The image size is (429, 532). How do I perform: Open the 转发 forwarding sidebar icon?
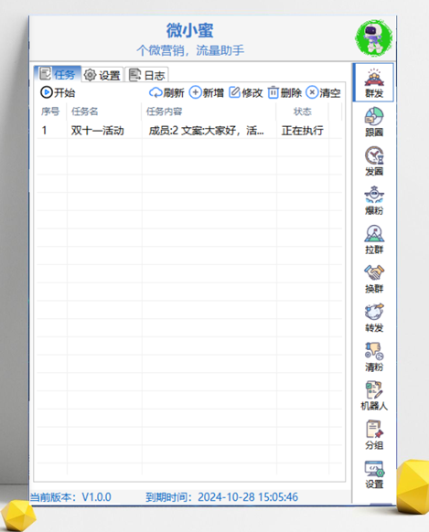click(374, 318)
